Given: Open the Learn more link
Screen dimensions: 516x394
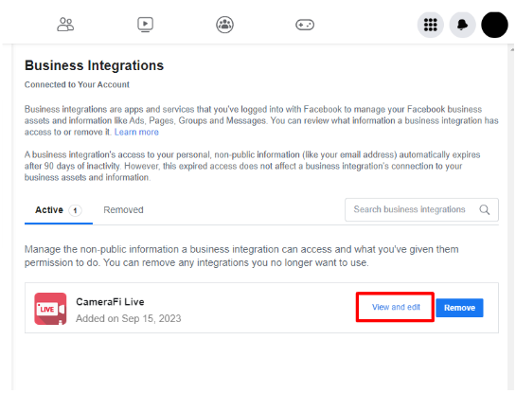Looking at the screenshot, I should pyautogui.click(x=136, y=132).
